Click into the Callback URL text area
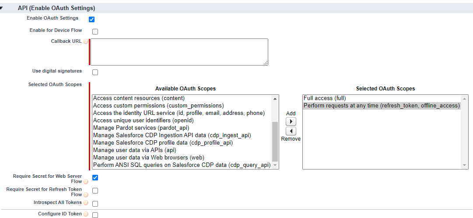 pyautogui.click(x=179, y=52)
